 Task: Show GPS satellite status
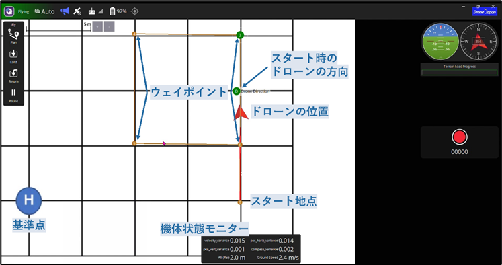click(x=77, y=11)
